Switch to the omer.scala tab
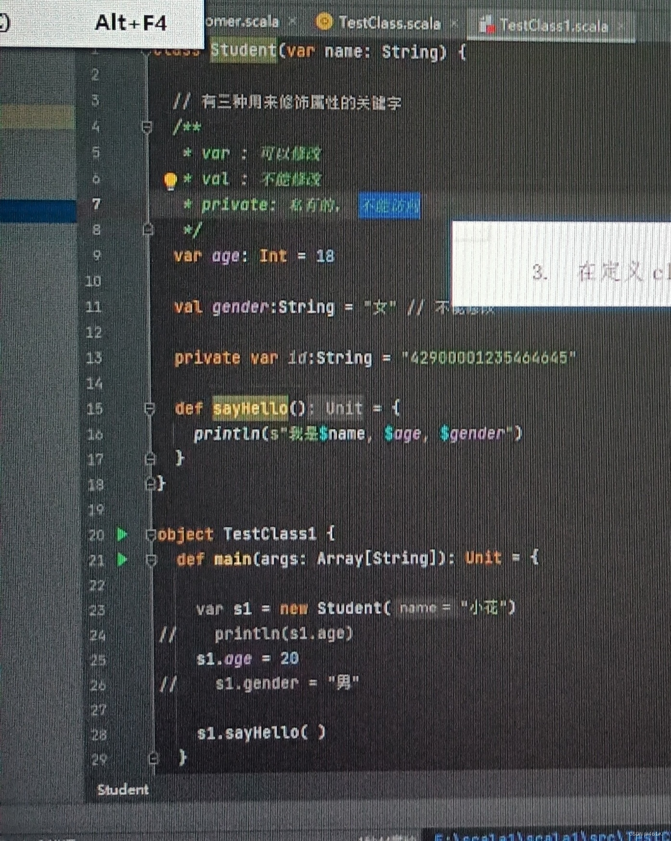 242,21
